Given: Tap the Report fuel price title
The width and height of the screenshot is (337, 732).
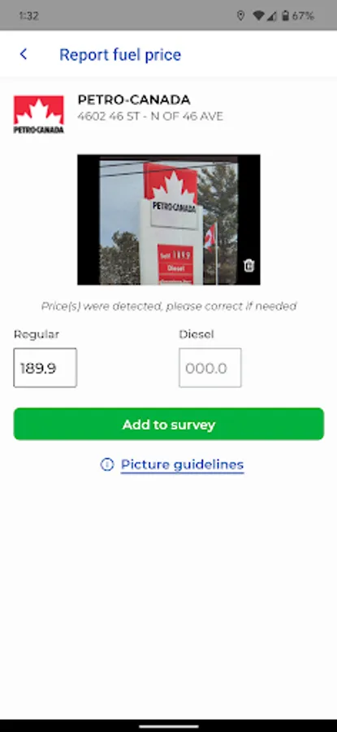Looking at the screenshot, I should click(x=120, y=54).
